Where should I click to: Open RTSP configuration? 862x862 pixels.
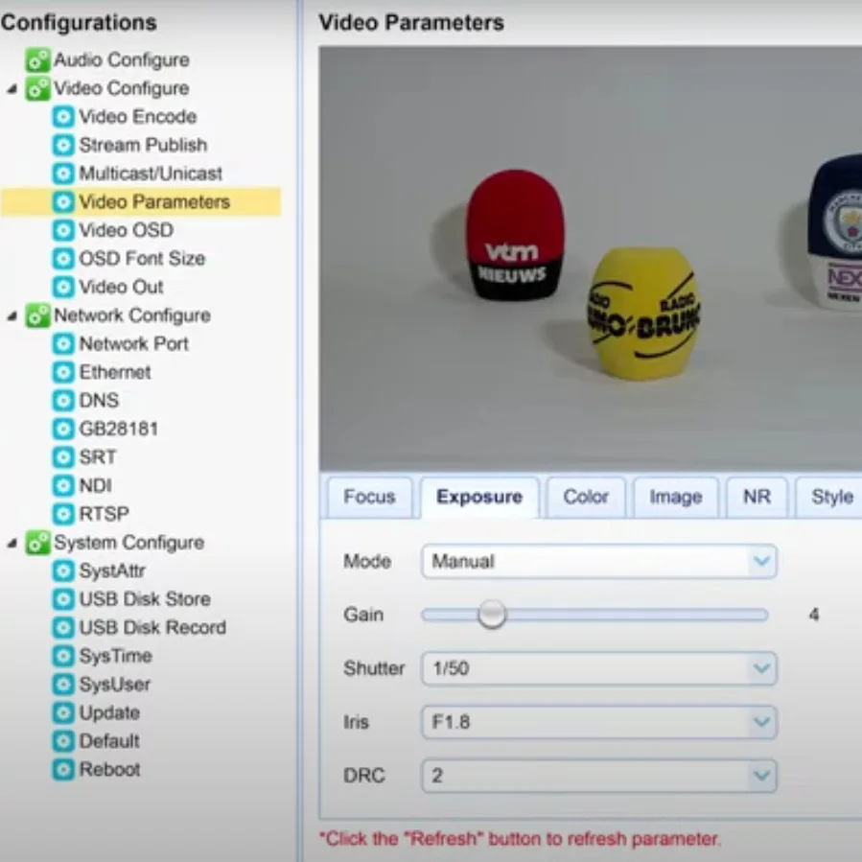(x=105, y=514)
